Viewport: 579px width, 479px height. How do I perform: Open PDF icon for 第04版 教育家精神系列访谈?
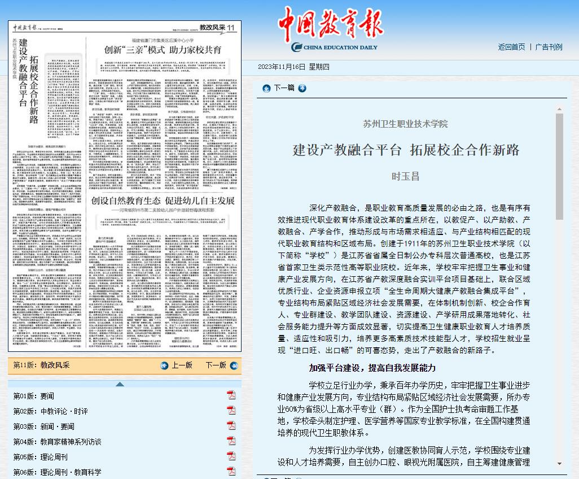pyautogui.click(x=231, y=441)
